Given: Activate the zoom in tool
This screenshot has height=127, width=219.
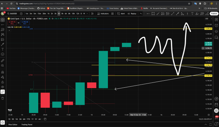Looking at the screenshot, I should coord(3,66).
